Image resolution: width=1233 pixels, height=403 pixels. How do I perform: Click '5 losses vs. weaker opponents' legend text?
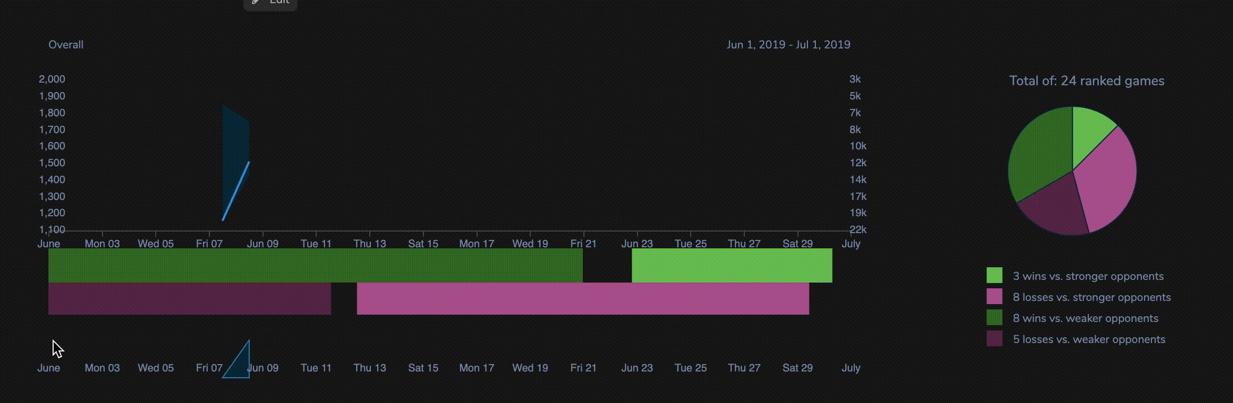[1089, 339]
